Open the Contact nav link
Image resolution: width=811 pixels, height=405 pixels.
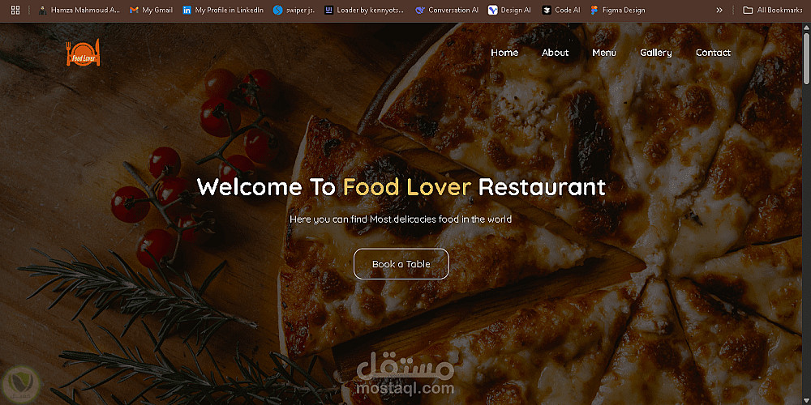point(713,52)
